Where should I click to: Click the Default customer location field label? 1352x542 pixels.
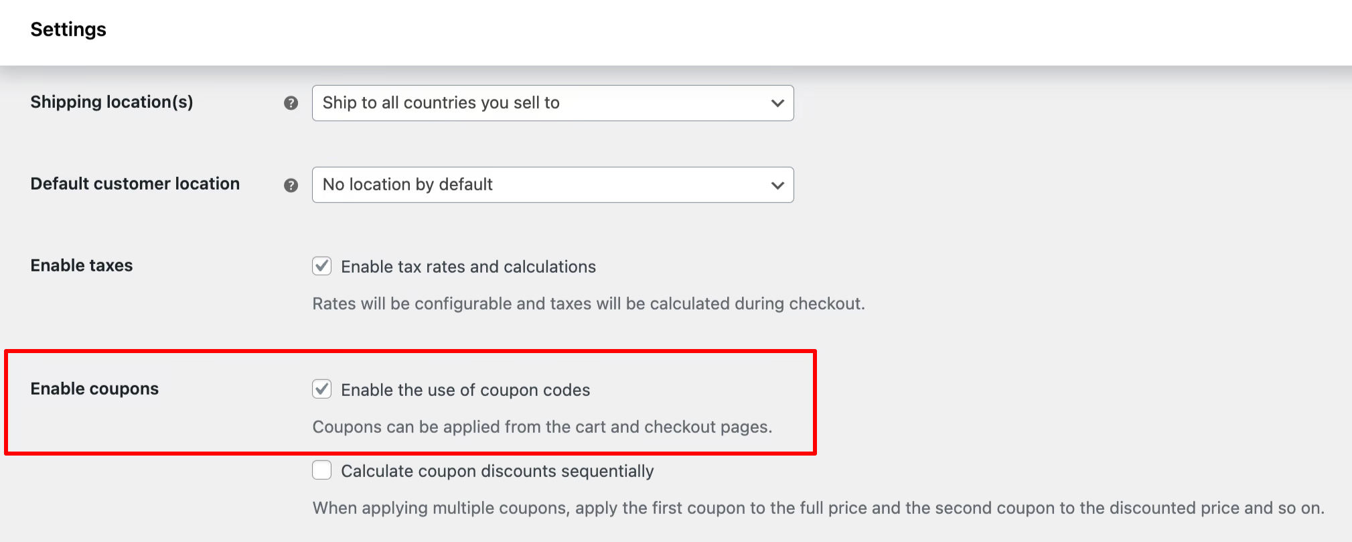click(134, 184)
